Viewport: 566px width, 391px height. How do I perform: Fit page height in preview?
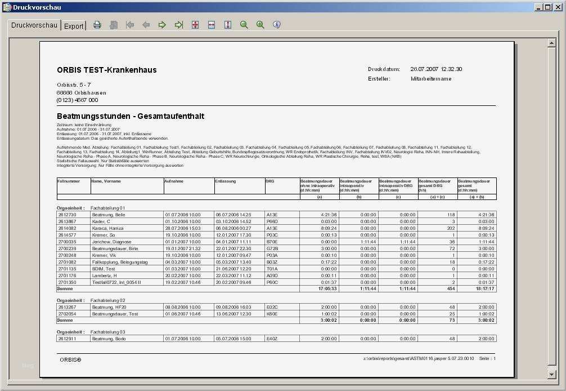tap(228, 25)
